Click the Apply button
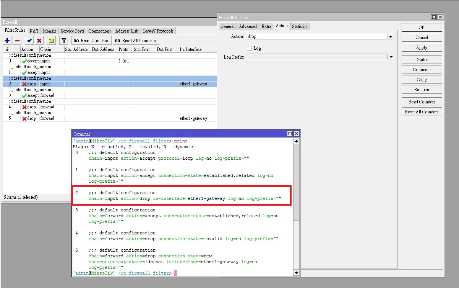This screenshot has width=459, height=288. point(422,47)
